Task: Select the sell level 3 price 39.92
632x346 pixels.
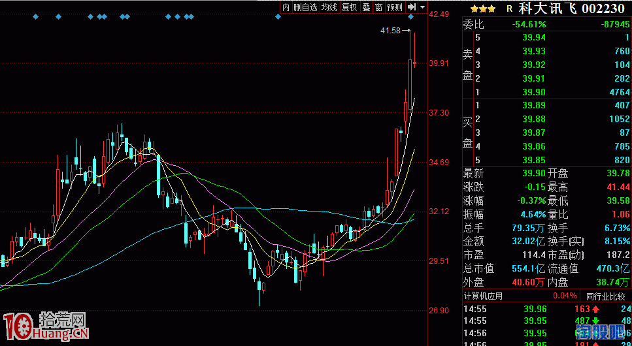Action: pyautogui.click(x=534, y=65)
